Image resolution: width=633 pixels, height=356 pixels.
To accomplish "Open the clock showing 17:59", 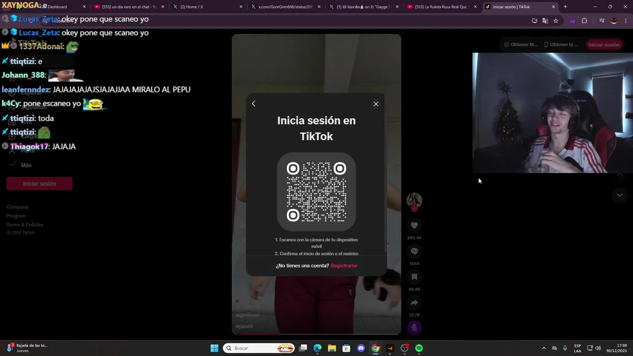I will click(617, 348).
